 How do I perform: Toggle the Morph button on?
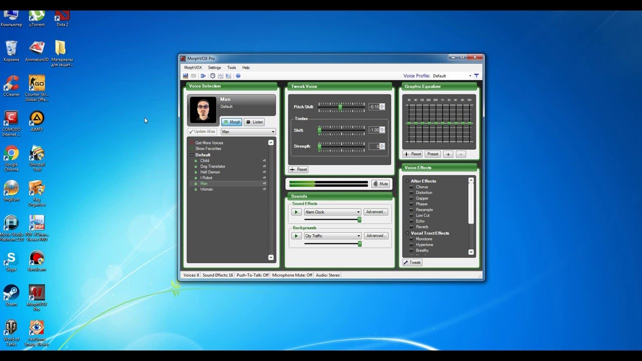tap(232, 122)
